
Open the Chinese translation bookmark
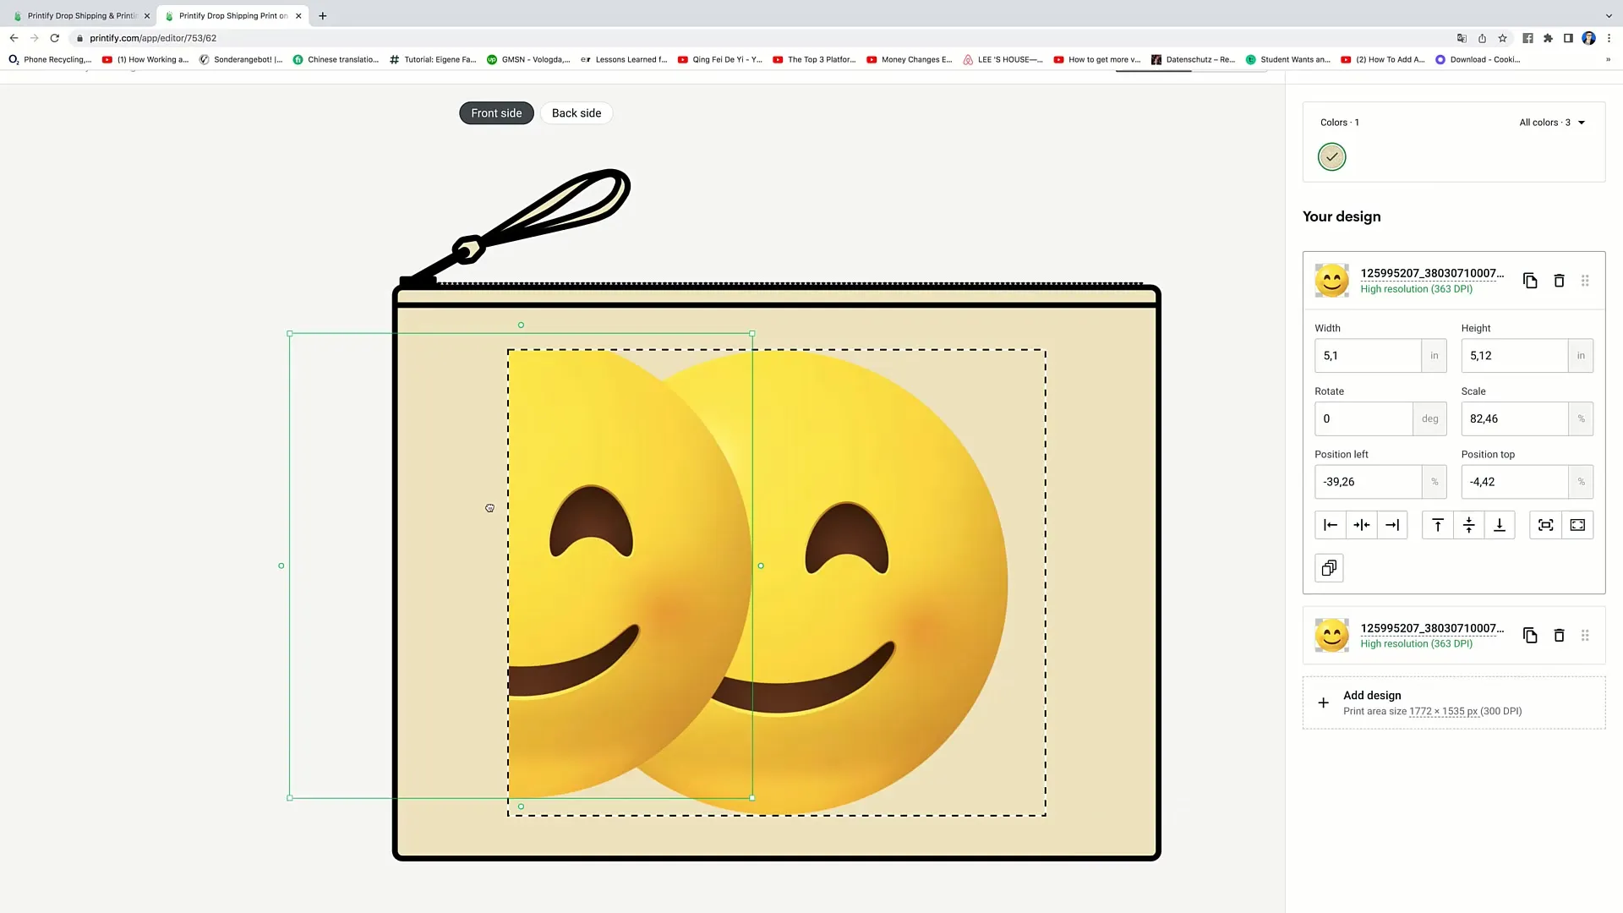[x=336, y=59]
